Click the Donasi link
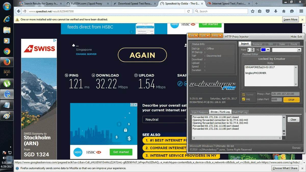The image size is (306, 172). point(297,148)
